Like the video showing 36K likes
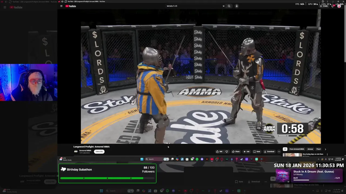Image resolution: width=346 pixels, height=194 pixels. [x=219, y=151]
